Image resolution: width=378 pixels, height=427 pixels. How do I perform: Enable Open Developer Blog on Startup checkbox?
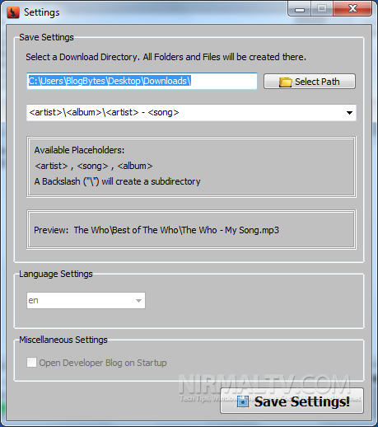pyautogui.click(x=31, y=362)
